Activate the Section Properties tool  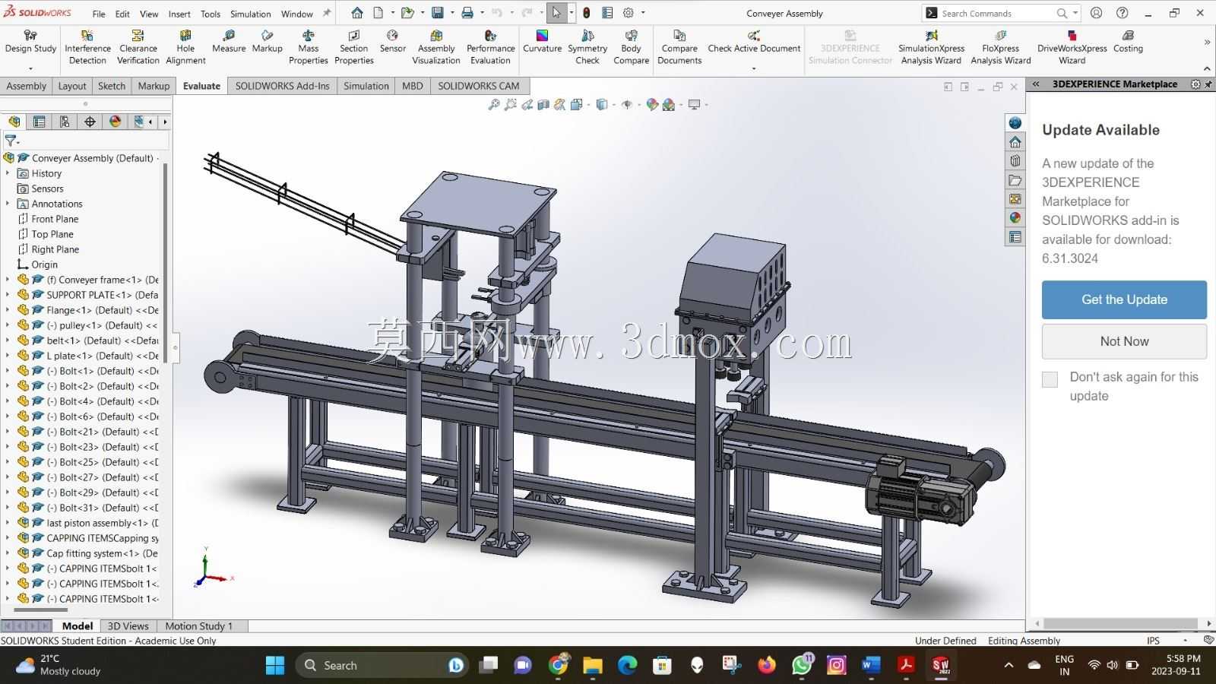coord(354,47)
